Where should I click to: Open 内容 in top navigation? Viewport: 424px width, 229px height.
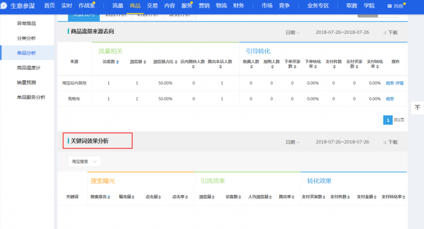click(x=170, y=6)
